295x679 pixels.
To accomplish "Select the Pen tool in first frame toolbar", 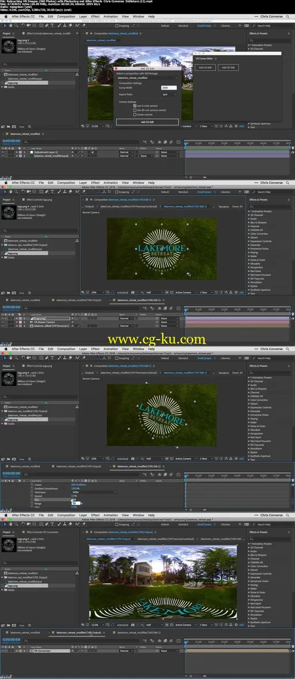I will [x=46, y=25].
